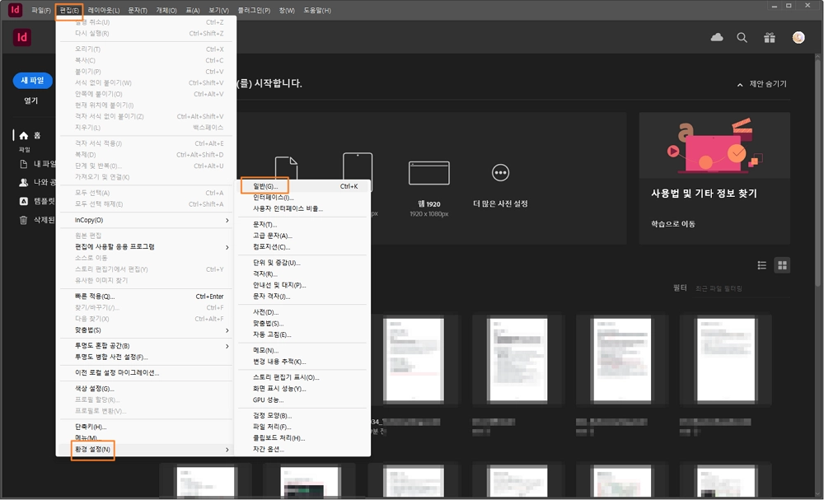Click the 새 파일 button
Screen dimensions: 824x500
tap(31, 80)
